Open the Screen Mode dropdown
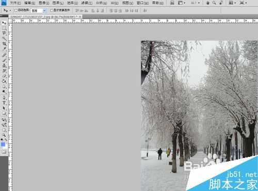Image resolution: width=258 pixels, height=191 pixels. point(243,3)
